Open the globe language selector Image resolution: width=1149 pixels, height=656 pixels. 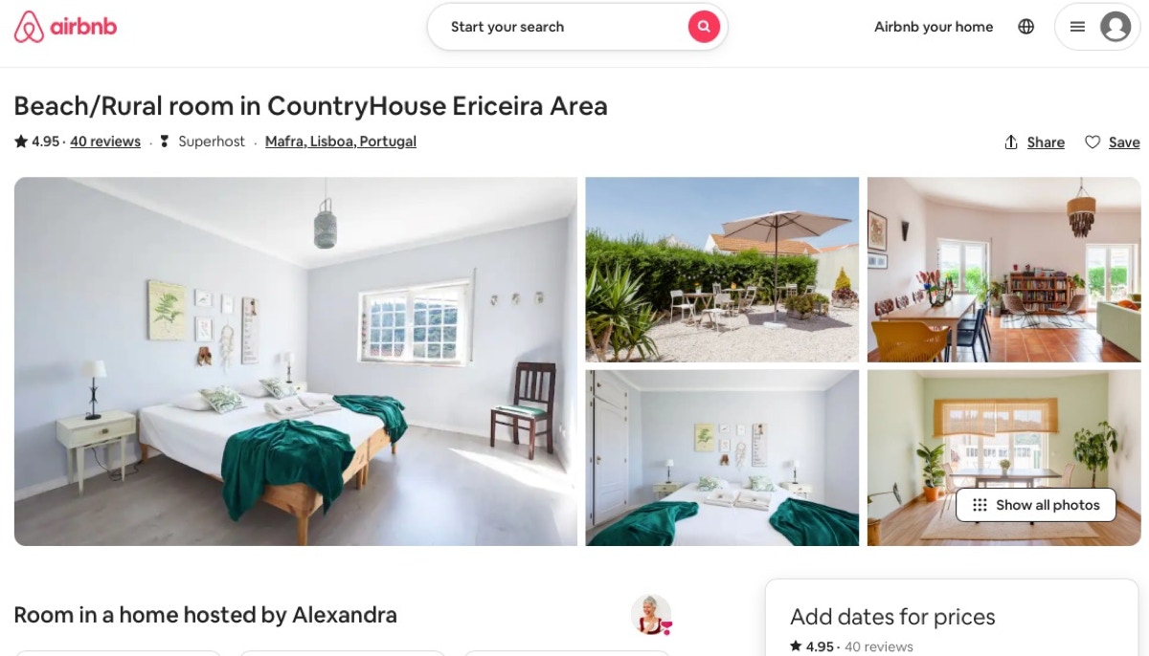pos(1026,27)
